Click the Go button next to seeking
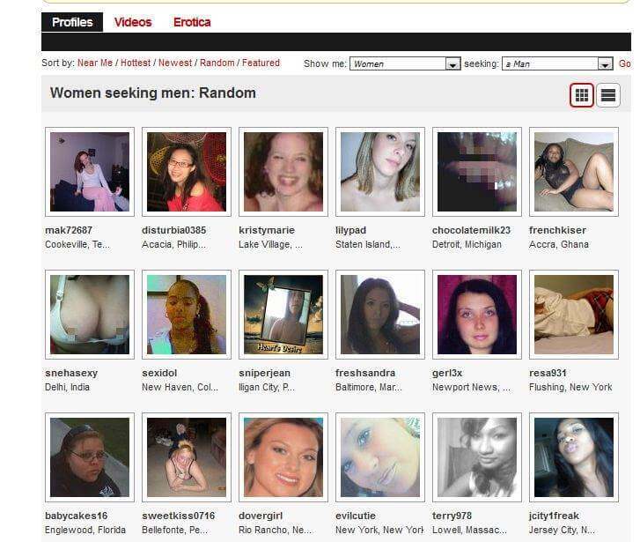This screenshot has width=640, height=542. [624, 63]
